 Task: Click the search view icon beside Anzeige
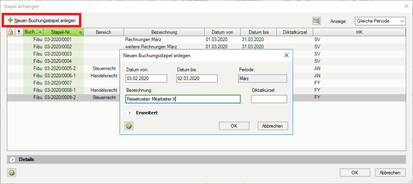coord(316,21)
